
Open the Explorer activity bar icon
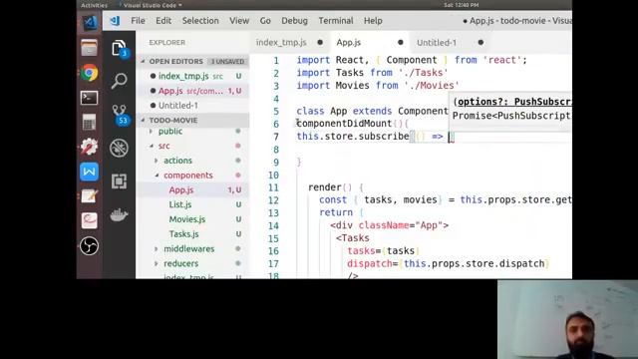pos(119,49)
